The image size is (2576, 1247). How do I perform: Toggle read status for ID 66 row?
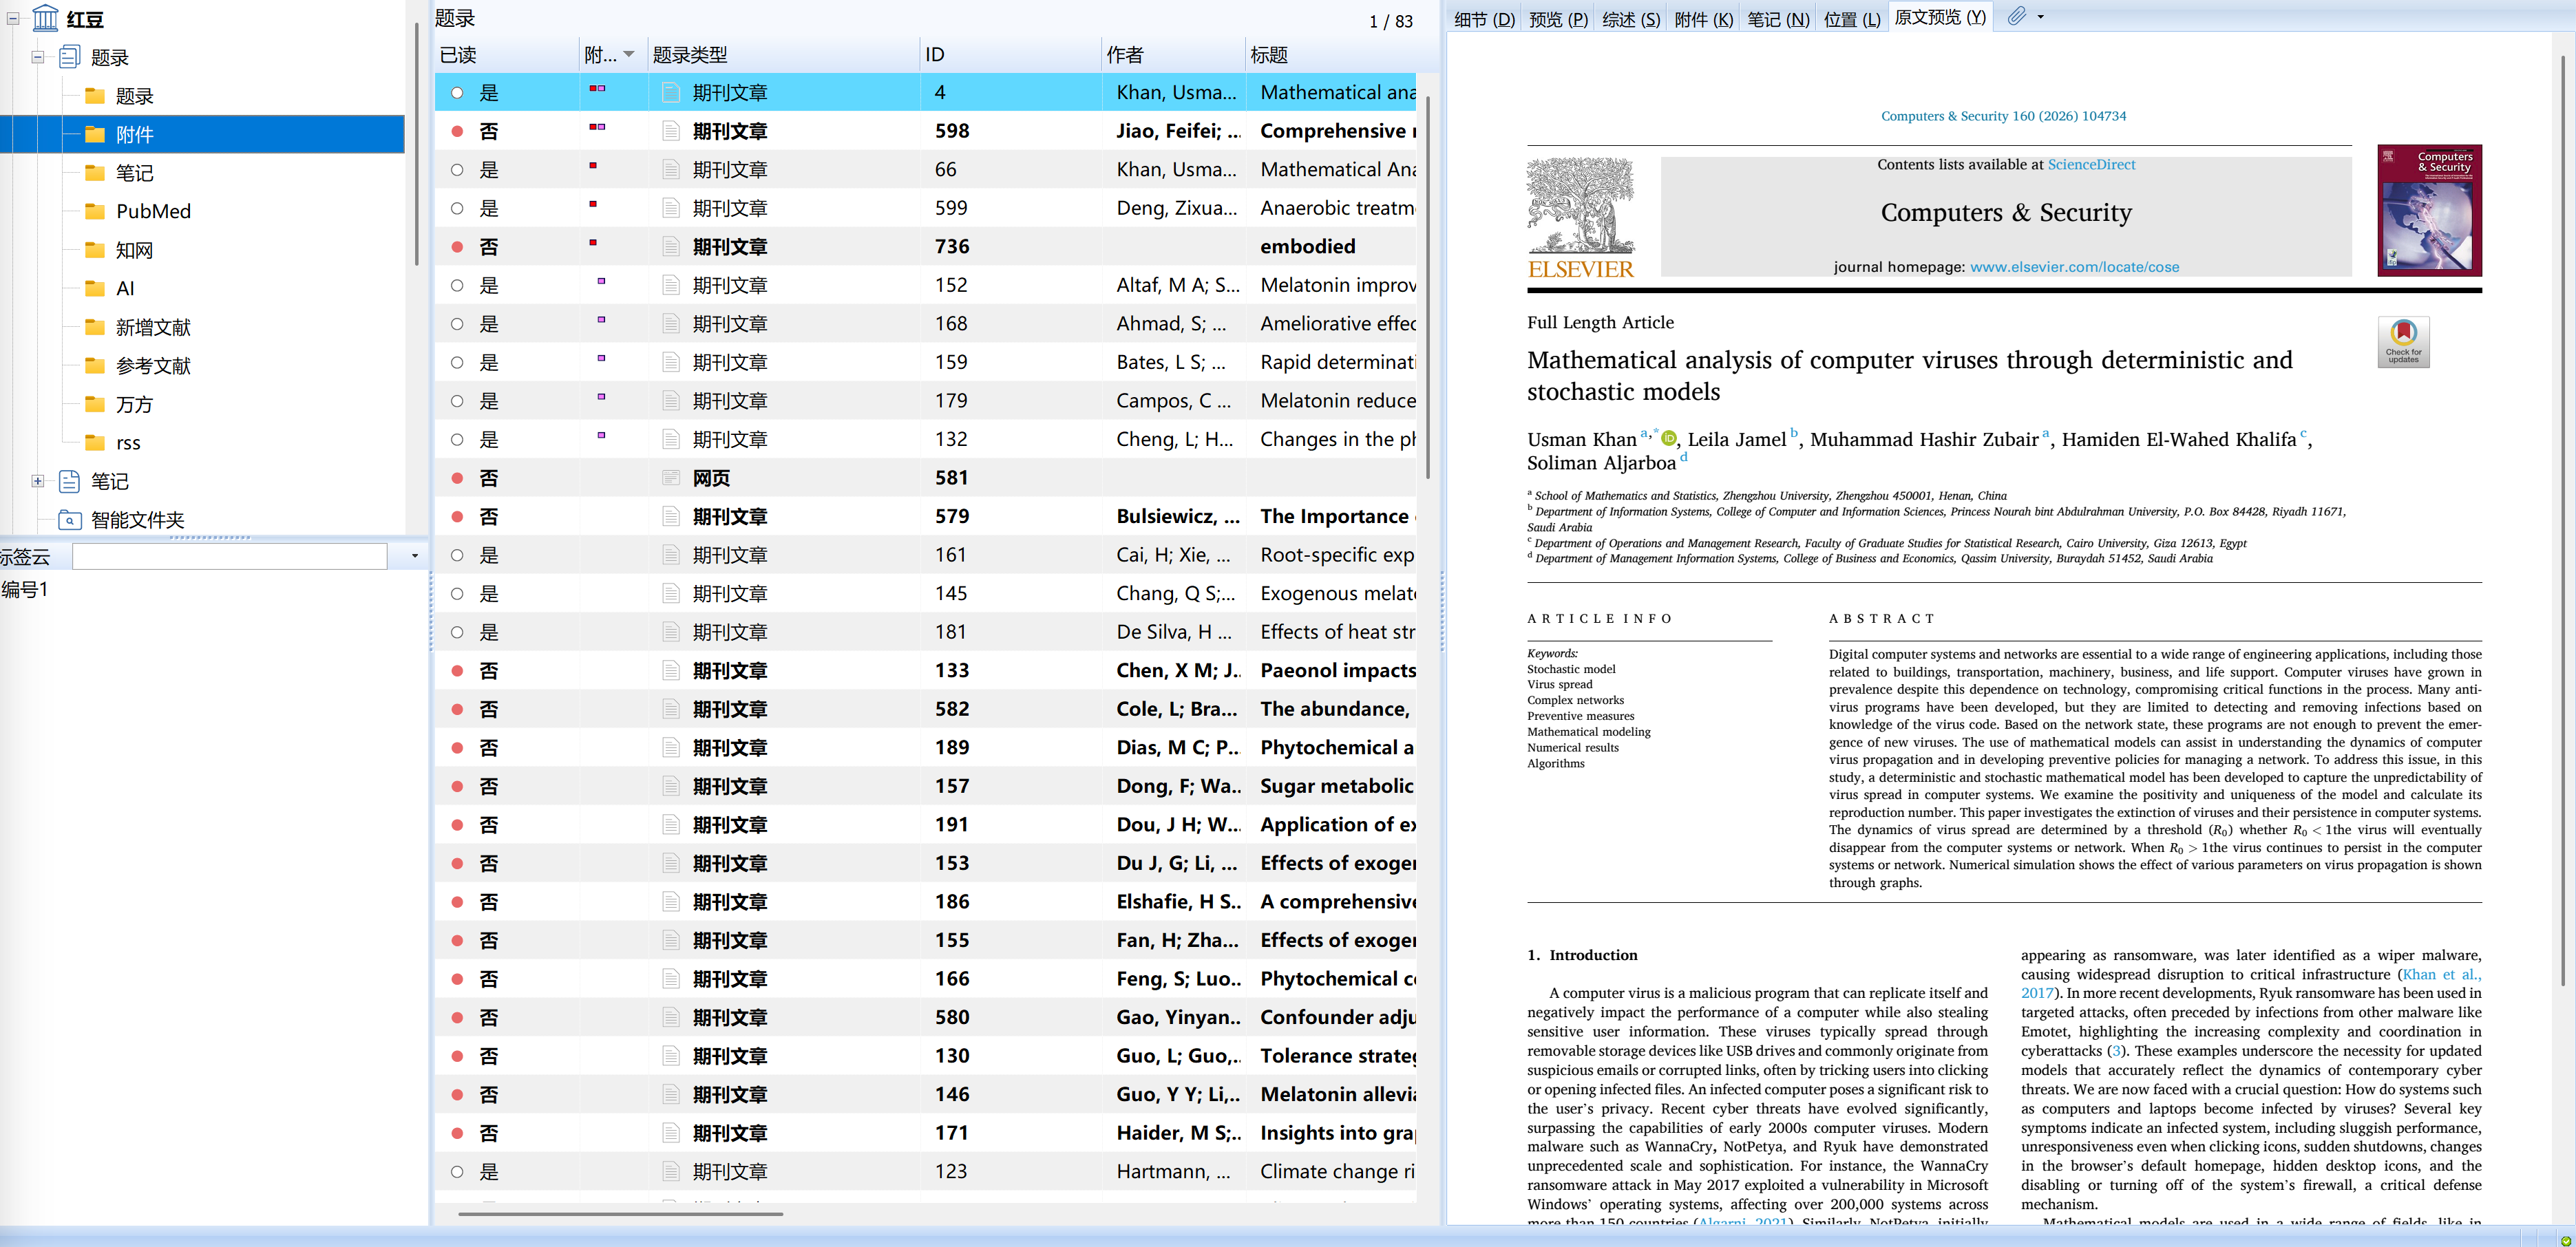click(457, 170)
